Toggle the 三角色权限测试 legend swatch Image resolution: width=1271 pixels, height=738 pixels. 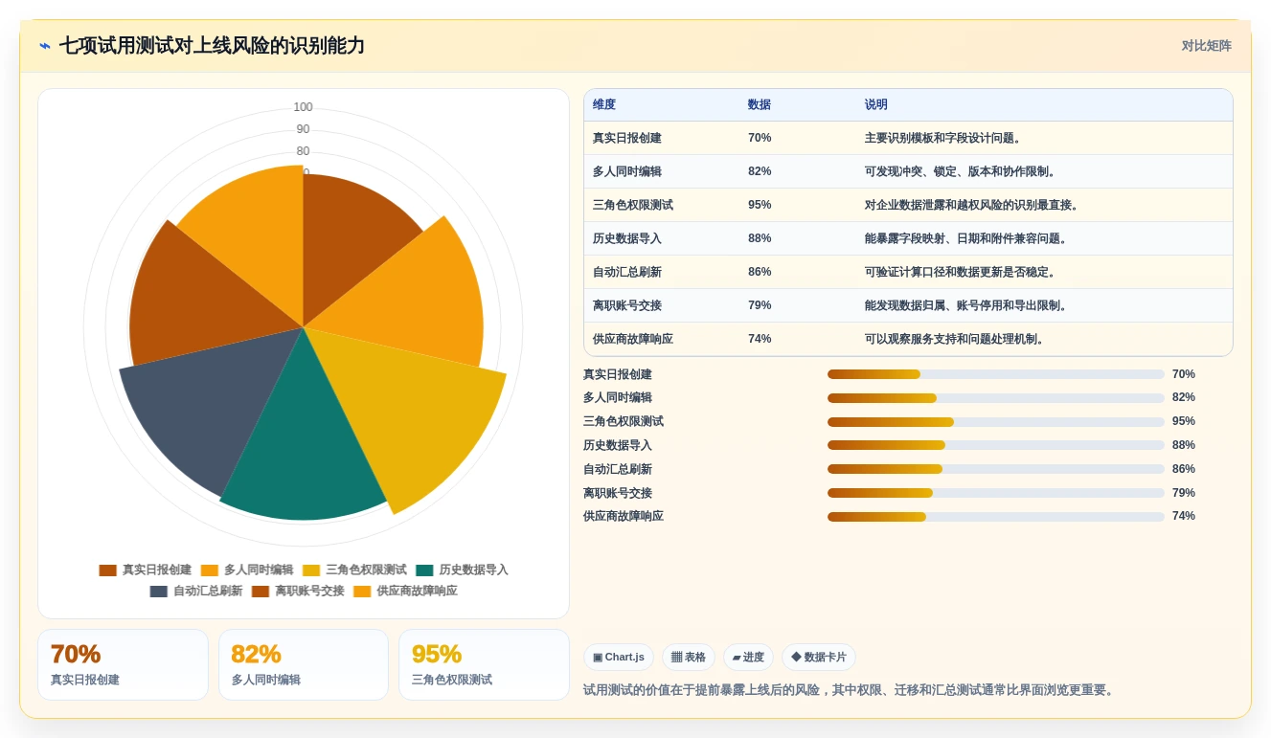[x=311, y=570]
